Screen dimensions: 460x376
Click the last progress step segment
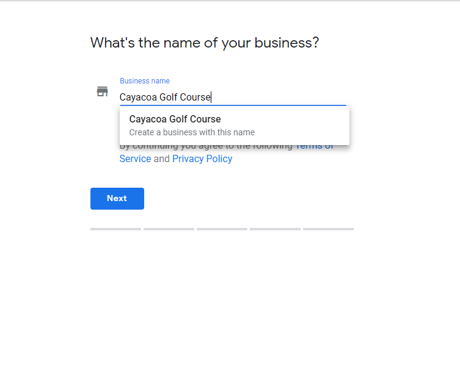pyautogui.click(x=328, y=229)
